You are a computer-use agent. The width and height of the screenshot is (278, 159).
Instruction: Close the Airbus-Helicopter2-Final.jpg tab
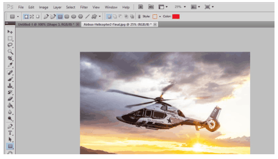pos(155,24)
